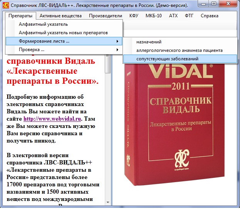Open the http://www.webvidal.ru link
Screen dimensions: 240x209
point(52,119)
